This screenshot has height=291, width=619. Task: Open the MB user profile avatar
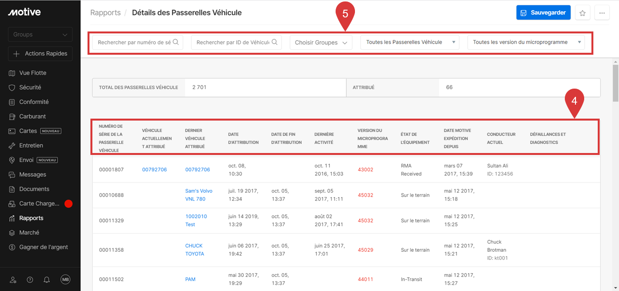point(65,279)
